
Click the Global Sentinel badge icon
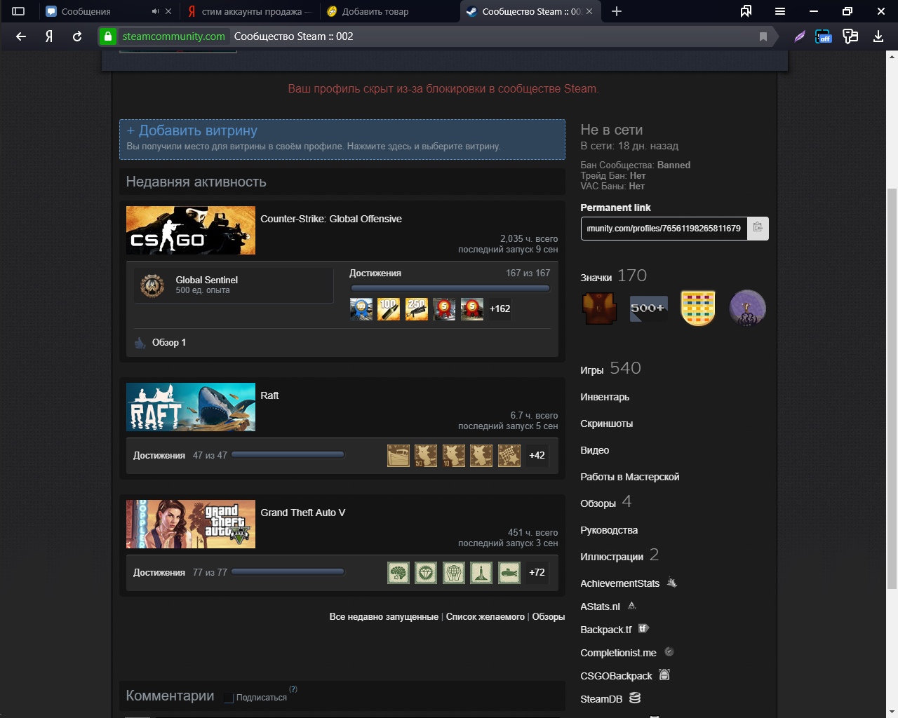152,285
